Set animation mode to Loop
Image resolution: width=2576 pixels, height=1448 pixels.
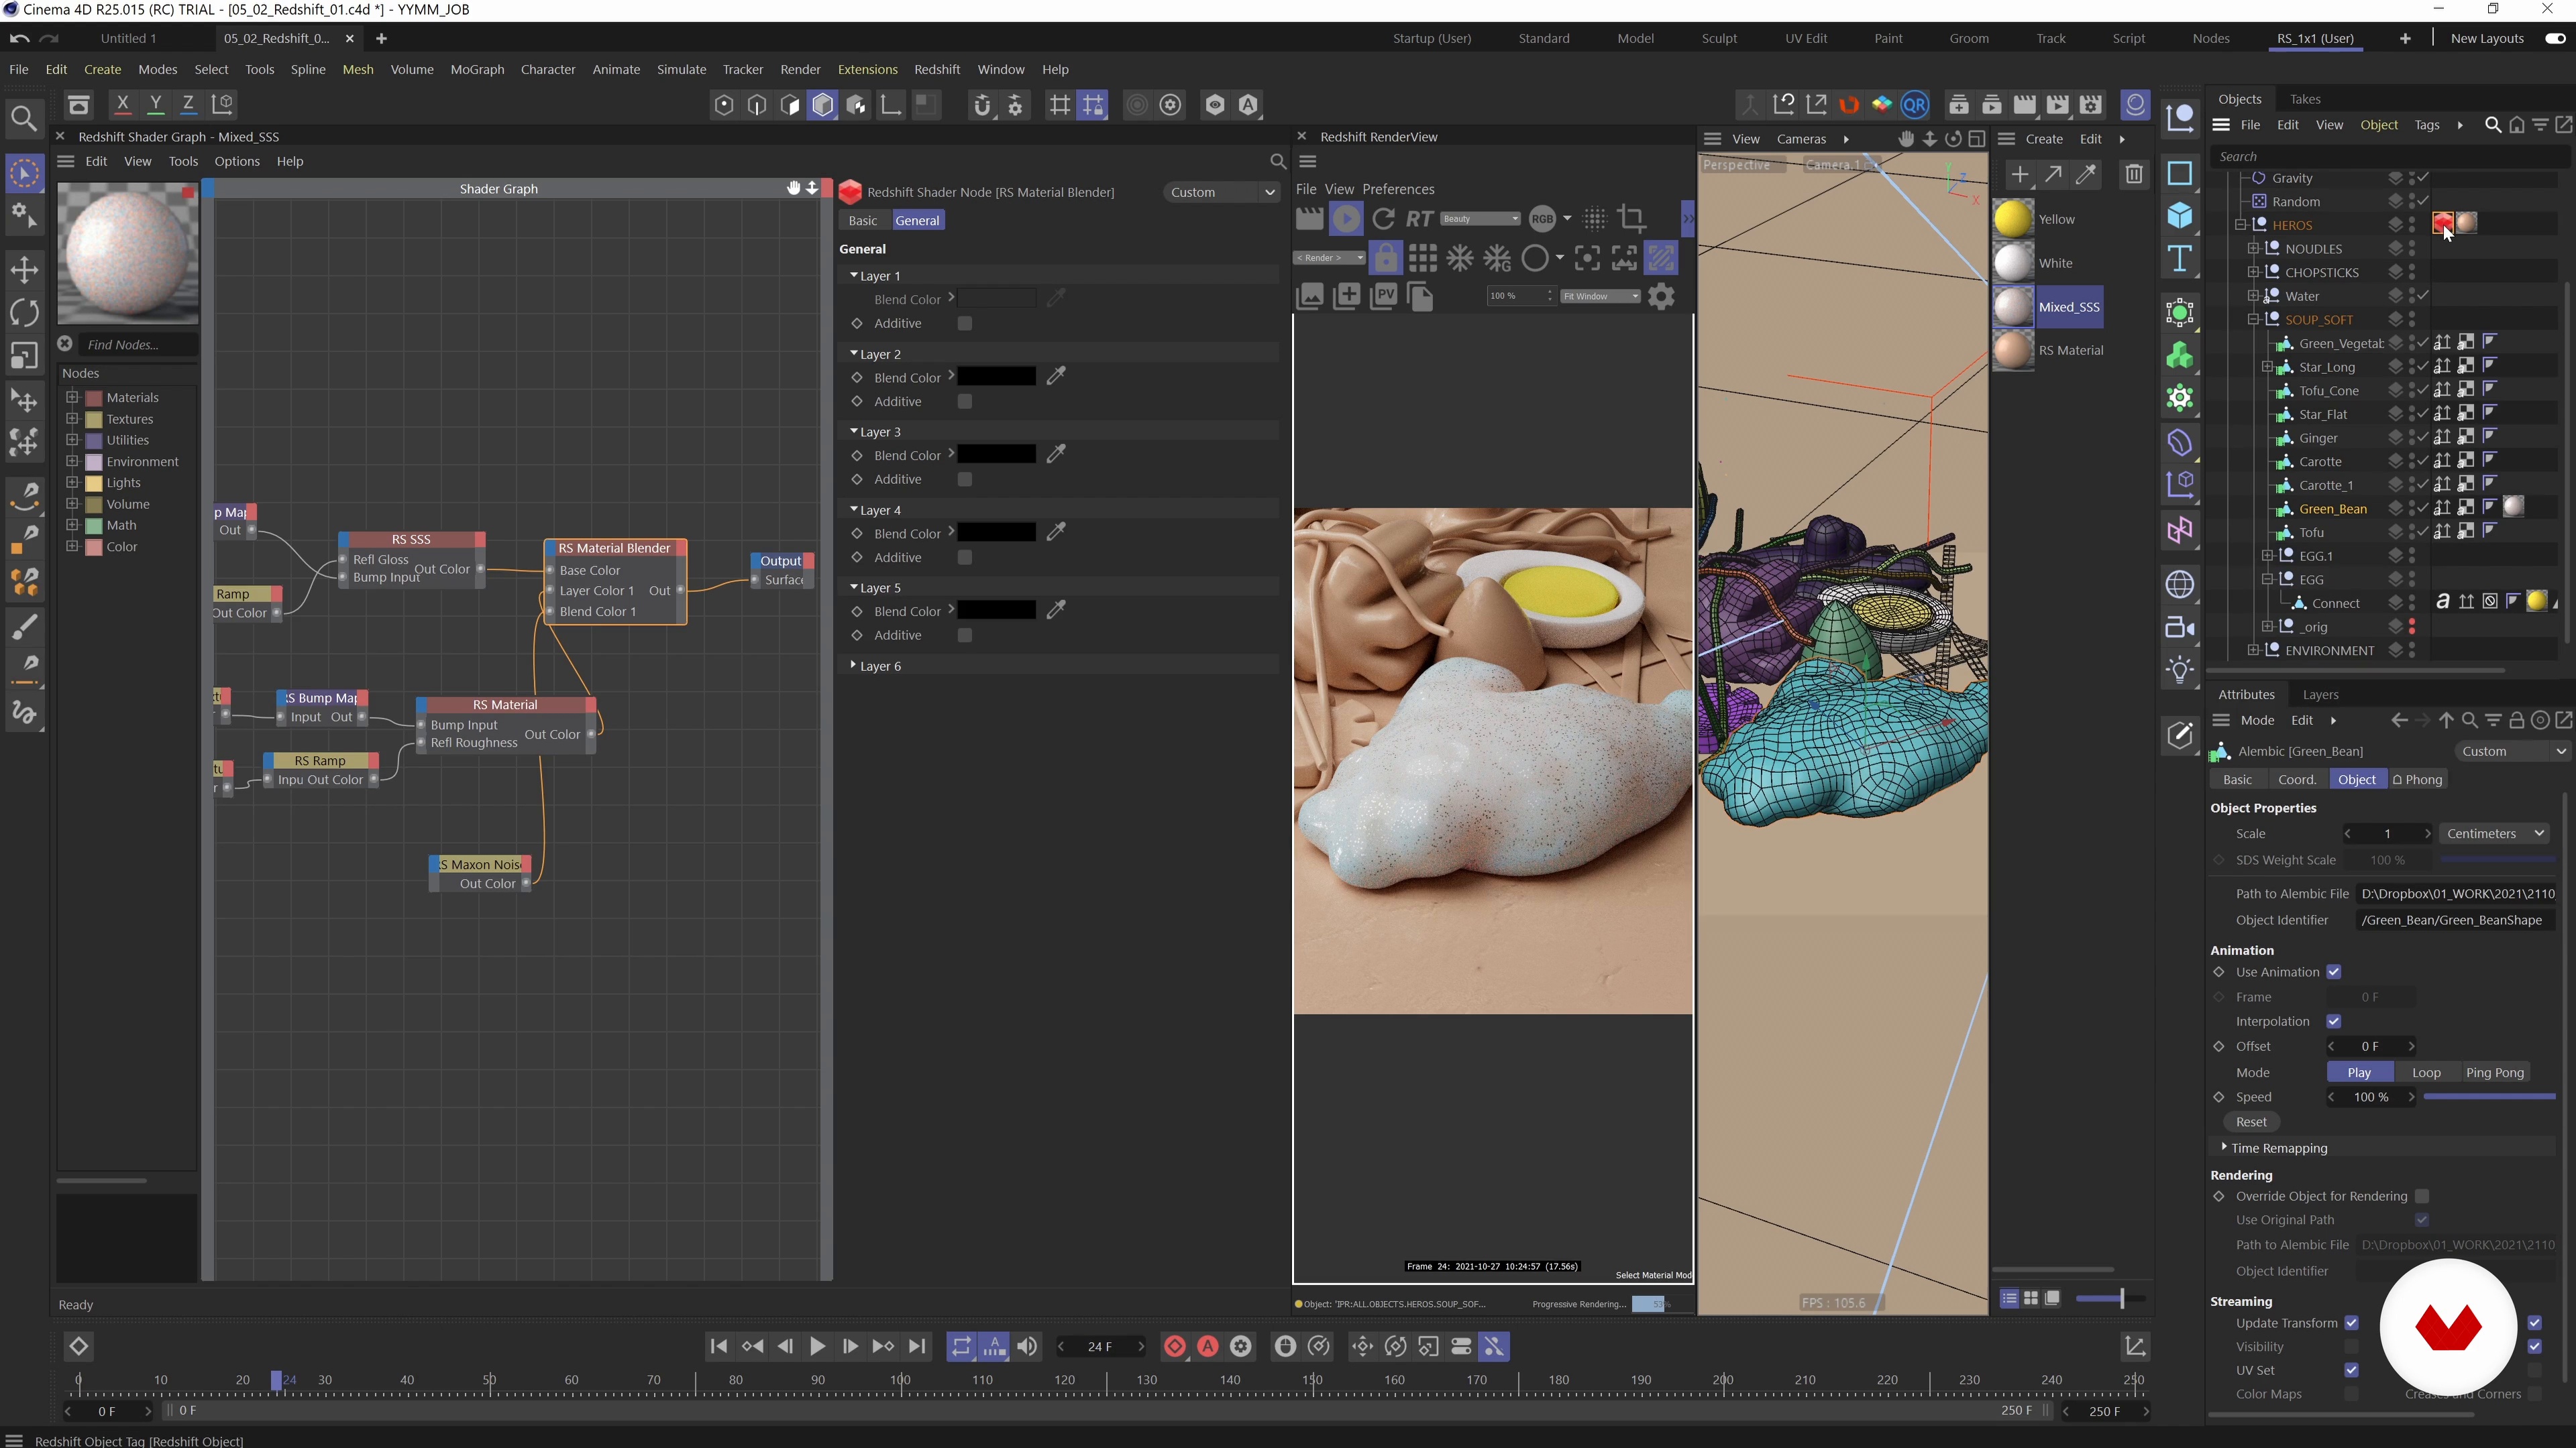pos(2426,1073)
